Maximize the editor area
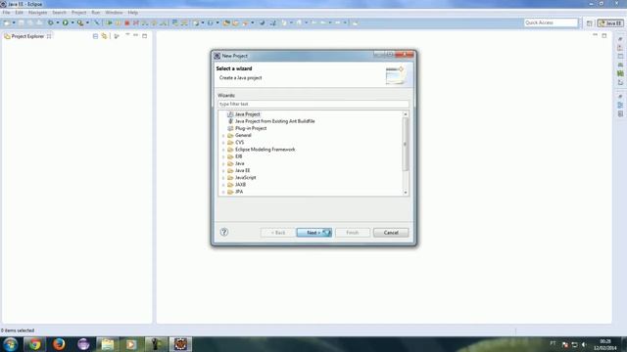This screenshot has width=627, height=352. [x=604, y=36]
